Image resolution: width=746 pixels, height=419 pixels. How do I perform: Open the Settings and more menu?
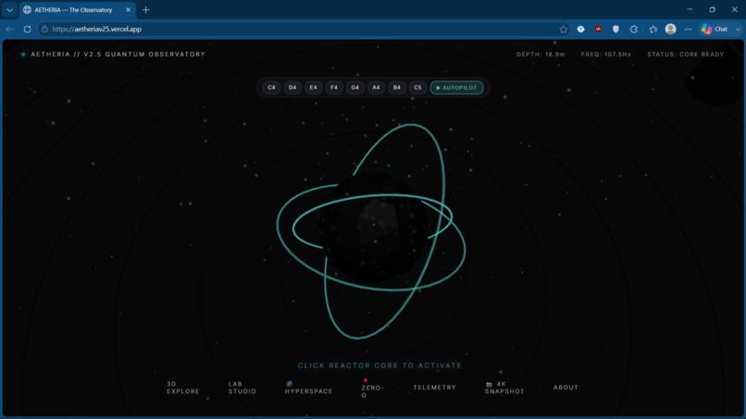pyautogui.click(x=688, y=29)
